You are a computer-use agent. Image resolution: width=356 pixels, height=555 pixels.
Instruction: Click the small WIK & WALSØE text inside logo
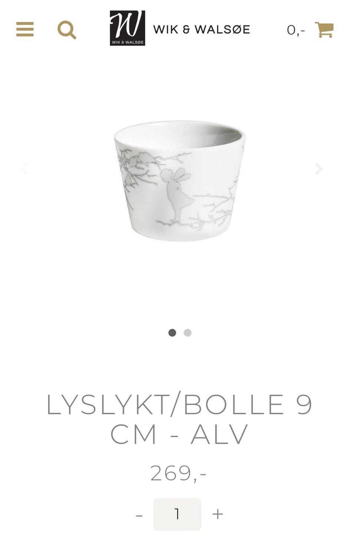tap(127, 42)
